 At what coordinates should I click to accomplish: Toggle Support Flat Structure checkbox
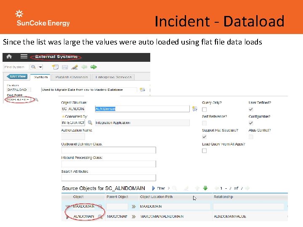coord(204,137)
